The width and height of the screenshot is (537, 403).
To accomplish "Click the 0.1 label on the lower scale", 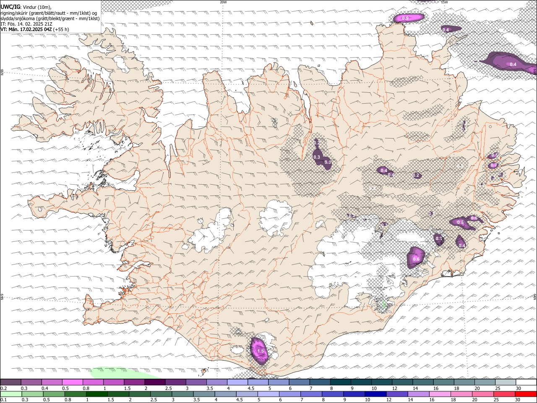I will coord(3,400).
